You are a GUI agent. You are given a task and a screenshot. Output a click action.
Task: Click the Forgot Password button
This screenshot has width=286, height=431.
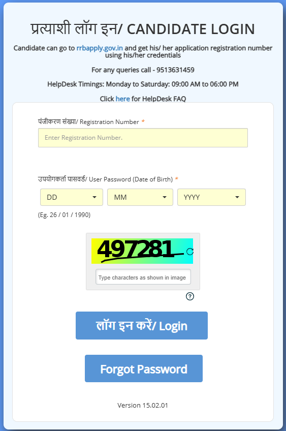tap(144, 368)
